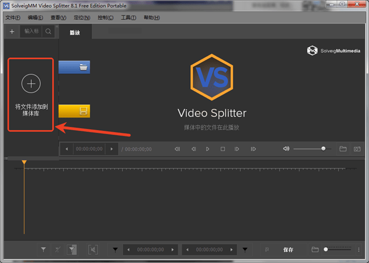Click the VS application title bar icon

[x=6, y=6]
